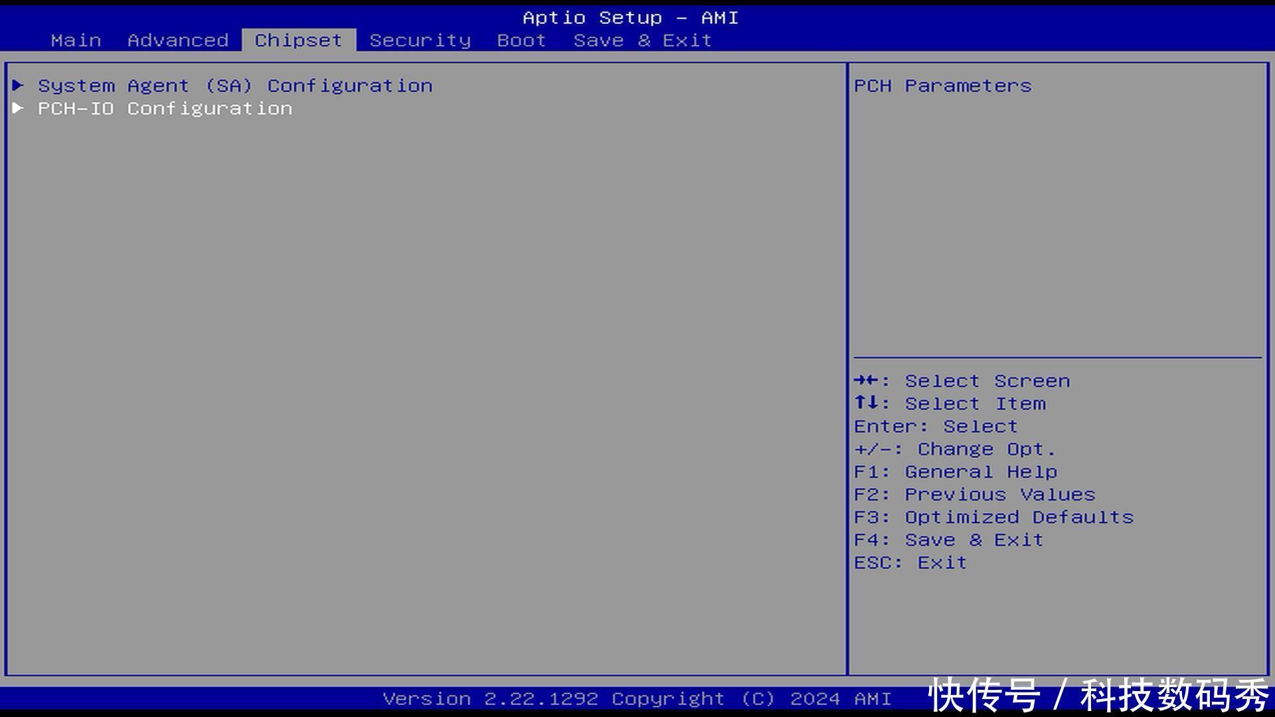Expand arrow beside System Agent Configuration
The width and height of the screenshot is (1275, 717).
point(19,85)
